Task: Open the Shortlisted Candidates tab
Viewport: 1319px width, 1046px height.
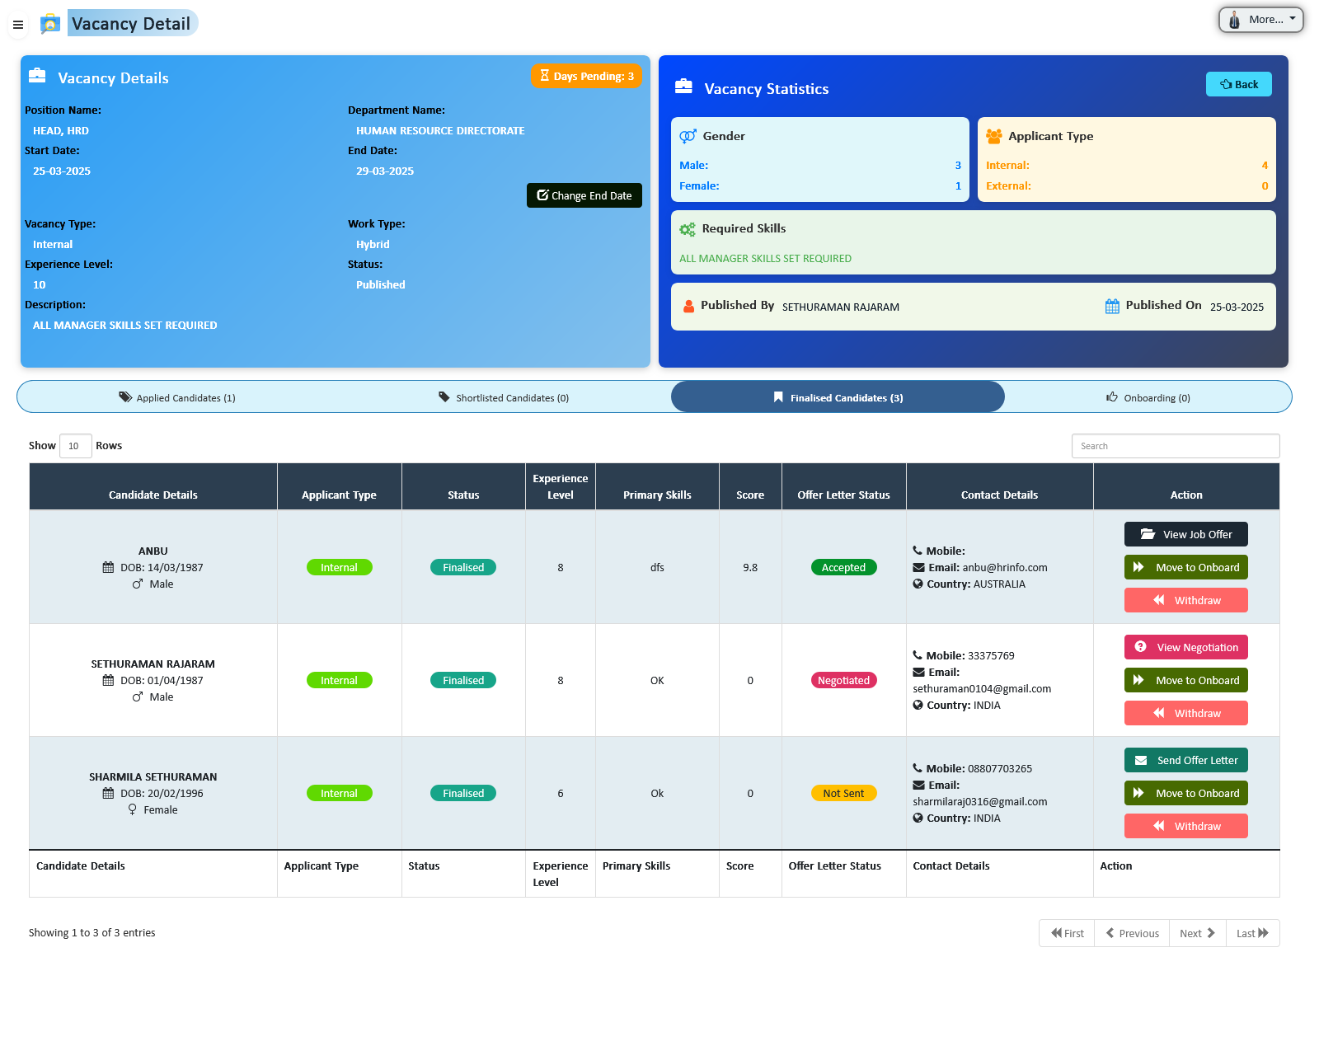Action: (x=511, y=397)
